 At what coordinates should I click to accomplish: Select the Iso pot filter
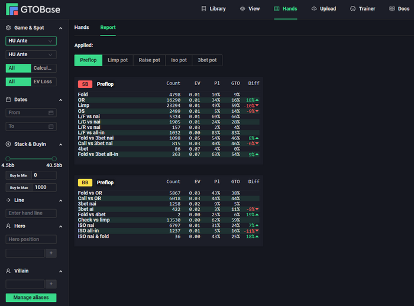pos(179,60)
